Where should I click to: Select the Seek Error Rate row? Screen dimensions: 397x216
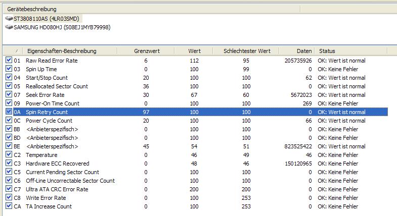(196, 95)
